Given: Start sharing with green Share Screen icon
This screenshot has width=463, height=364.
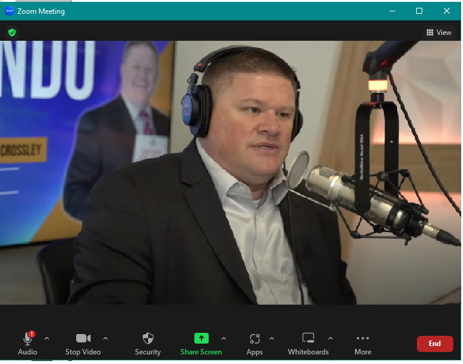Looking at the screenshot, I should (201, 338).
